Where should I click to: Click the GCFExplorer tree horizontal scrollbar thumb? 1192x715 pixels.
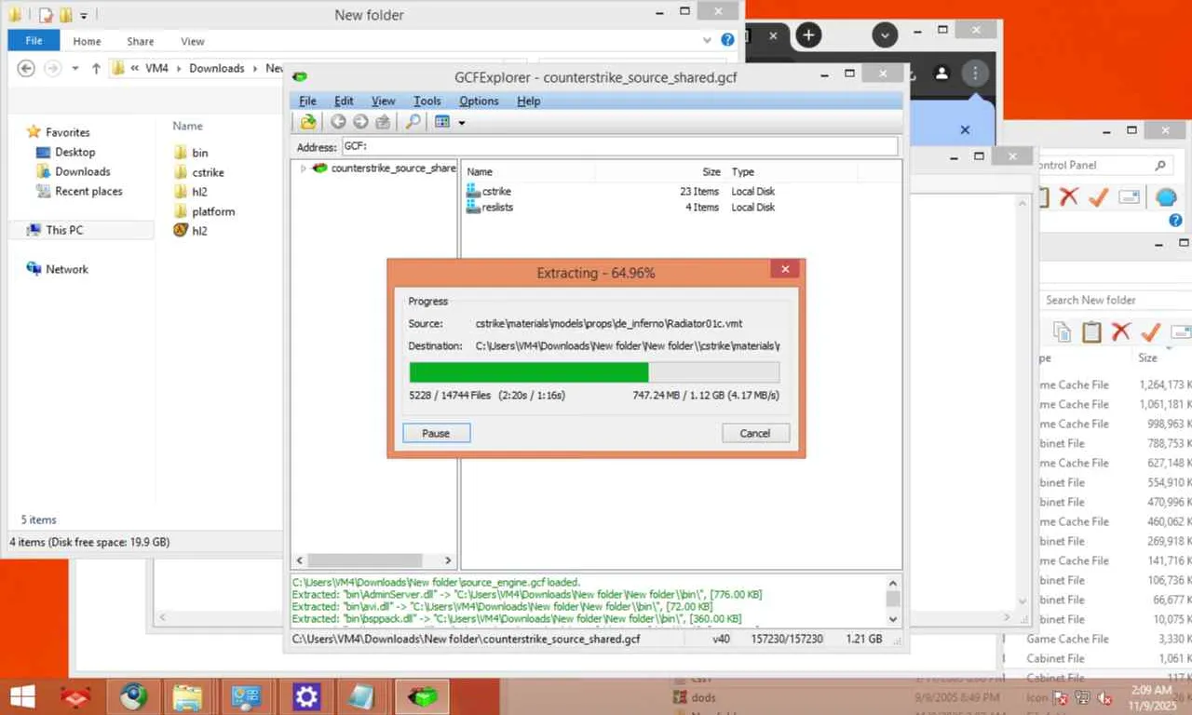tap(366, 560)
